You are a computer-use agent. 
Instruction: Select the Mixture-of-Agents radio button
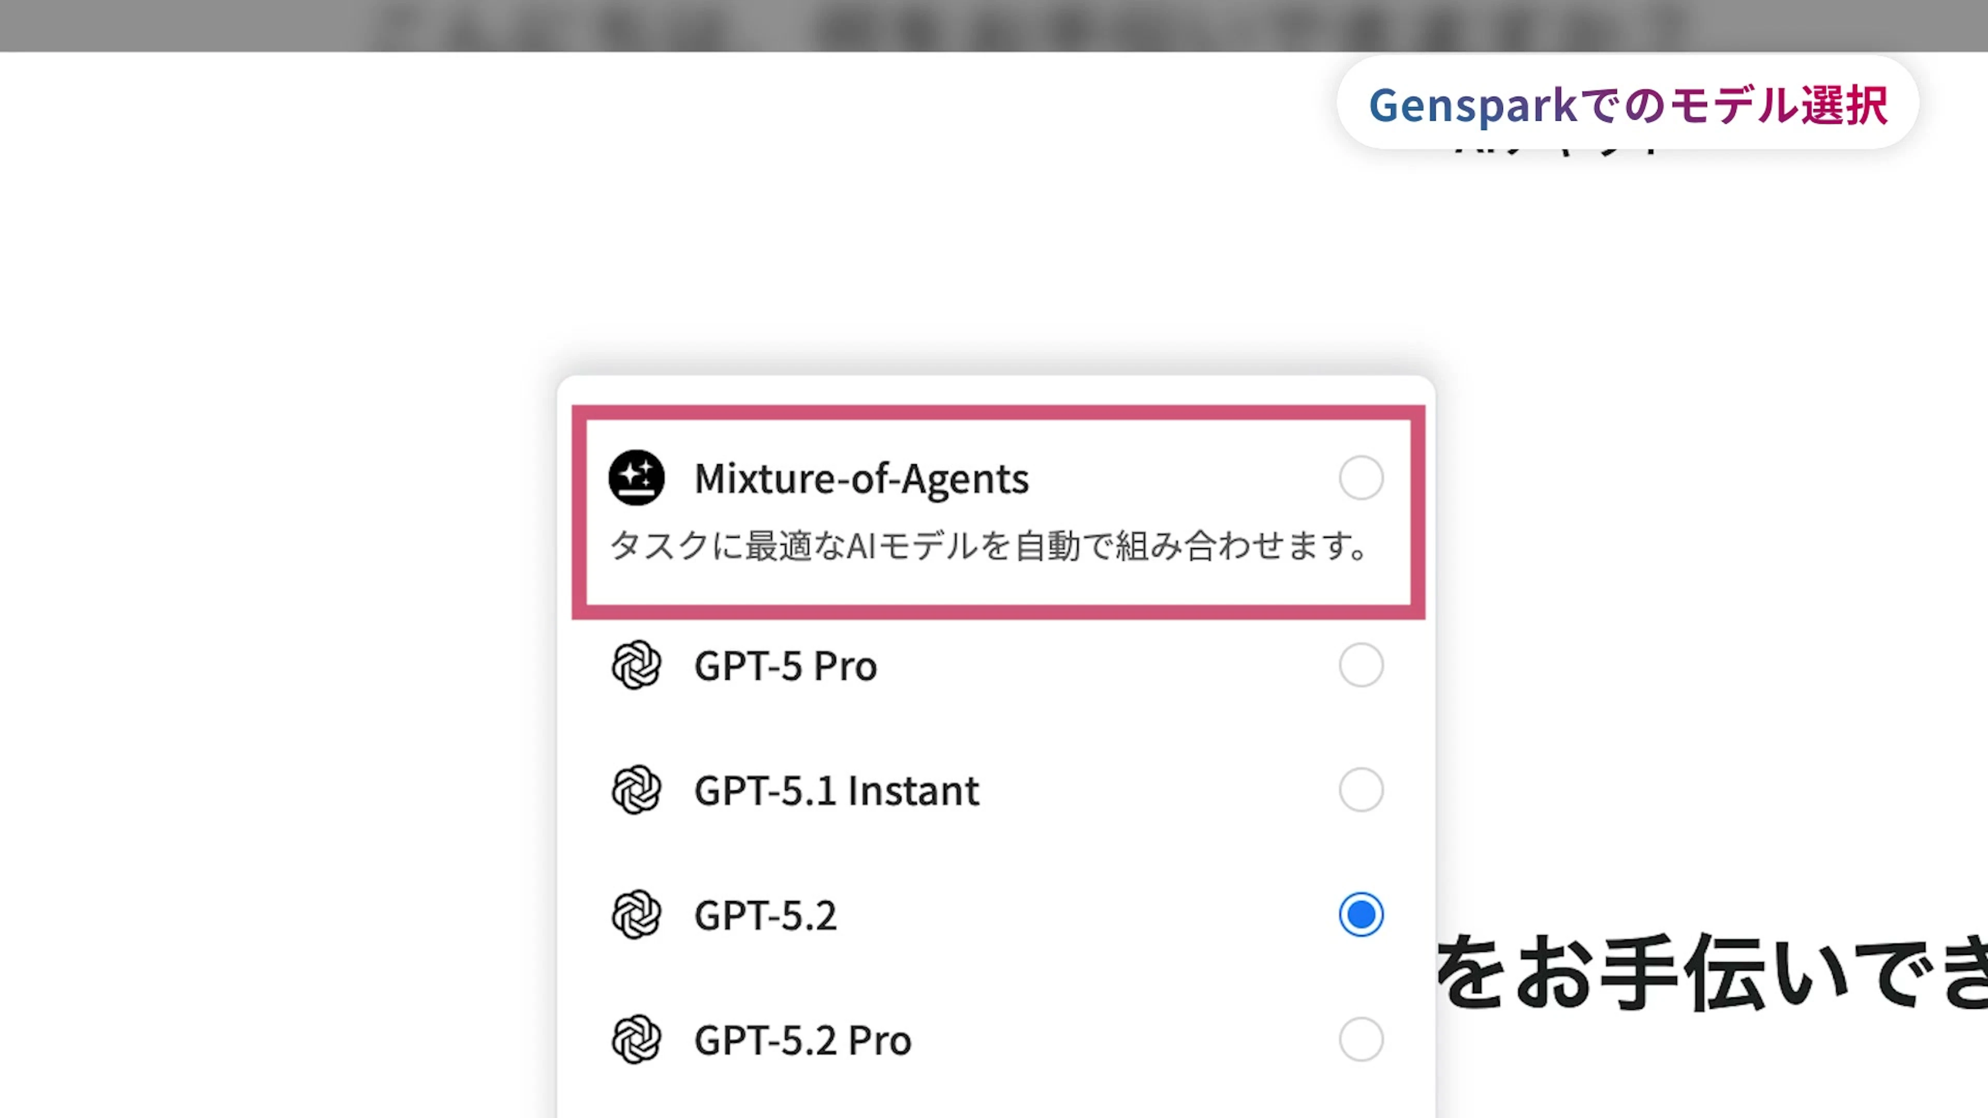pos(1361,478)
